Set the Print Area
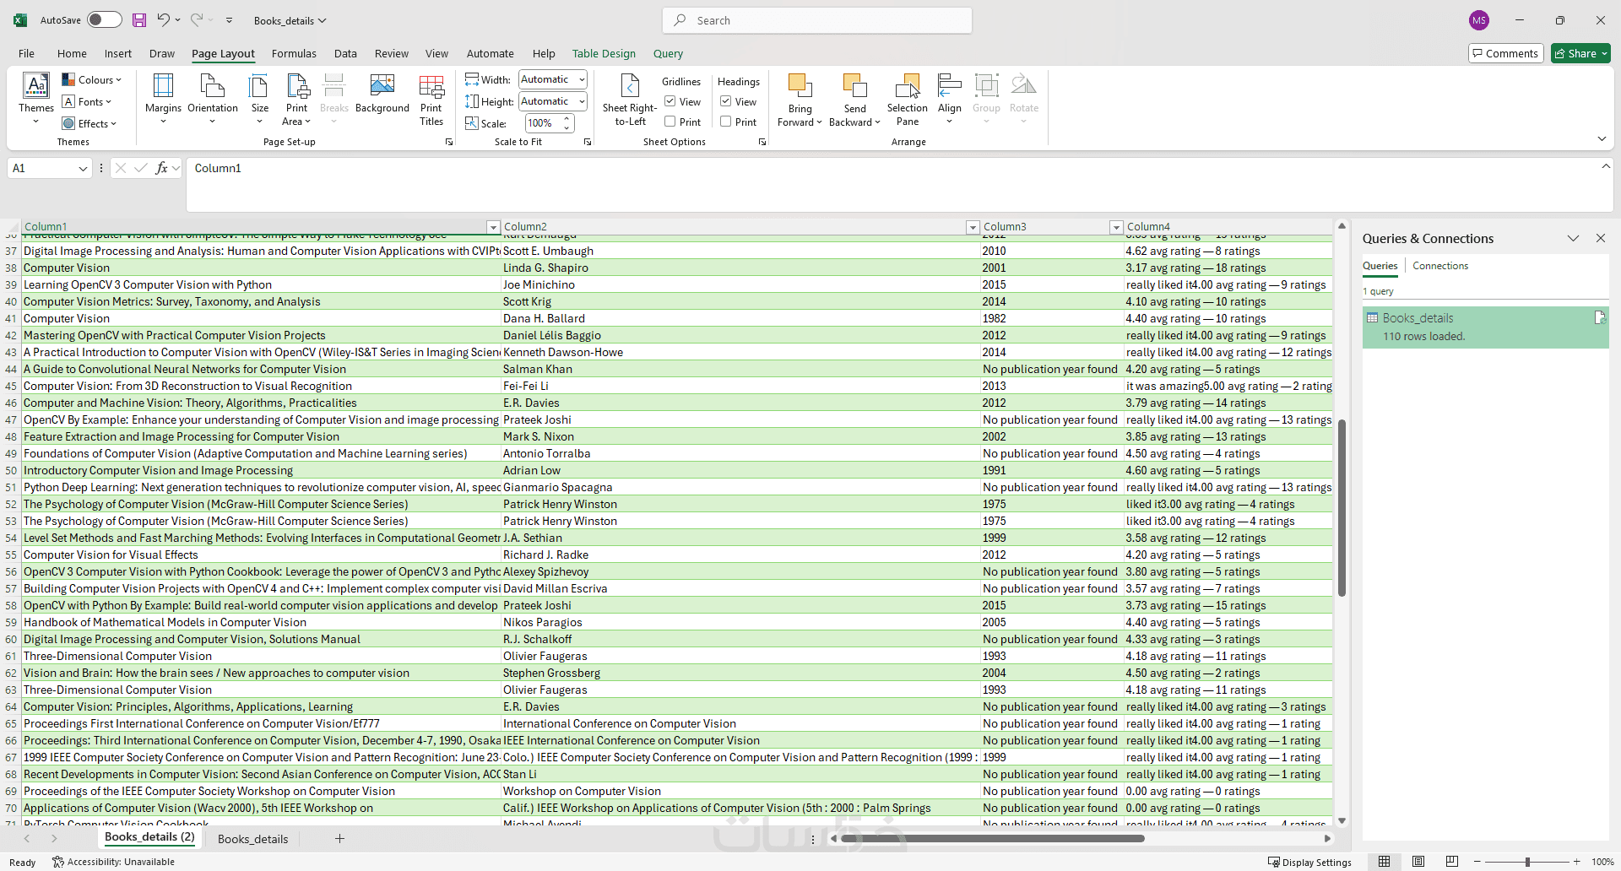 [x=296, y=99]
